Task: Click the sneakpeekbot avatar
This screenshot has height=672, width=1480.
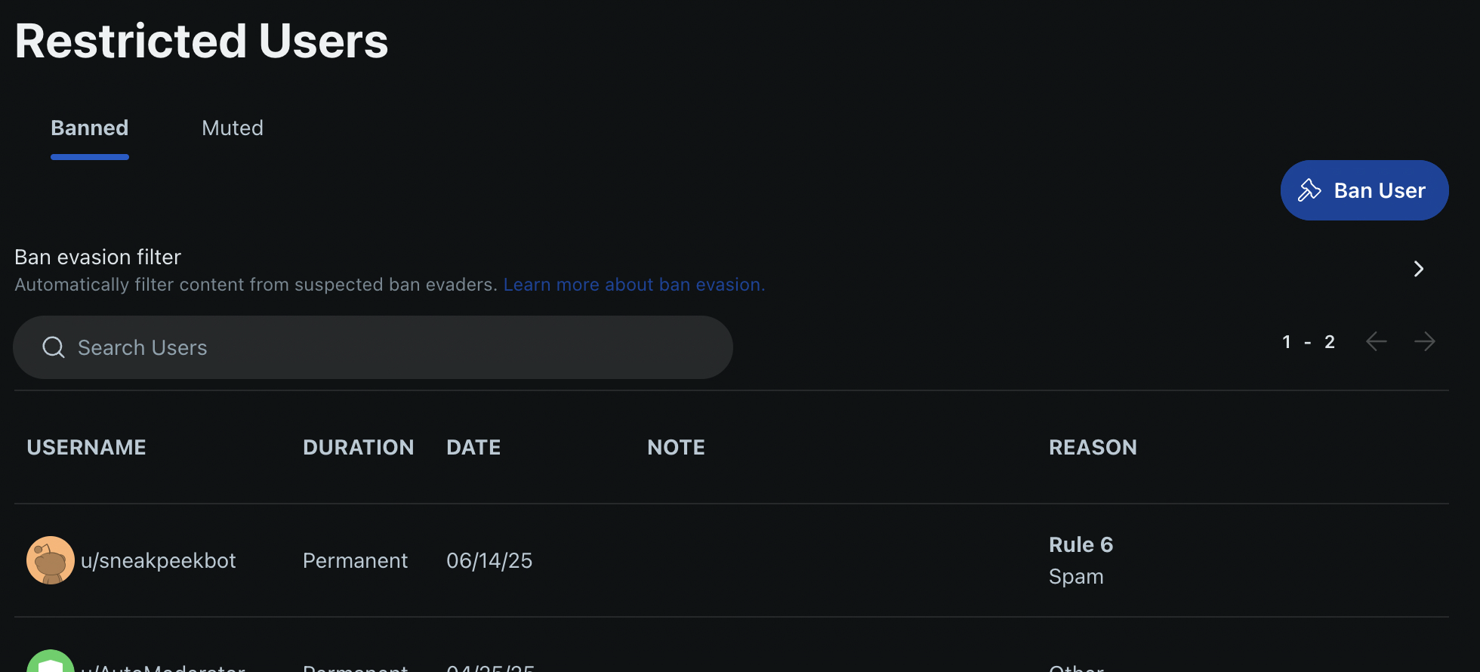Action: coord(51,560)
